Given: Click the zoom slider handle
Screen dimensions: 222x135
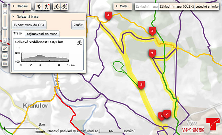Looking at the screenshot, I should [5, 28].
